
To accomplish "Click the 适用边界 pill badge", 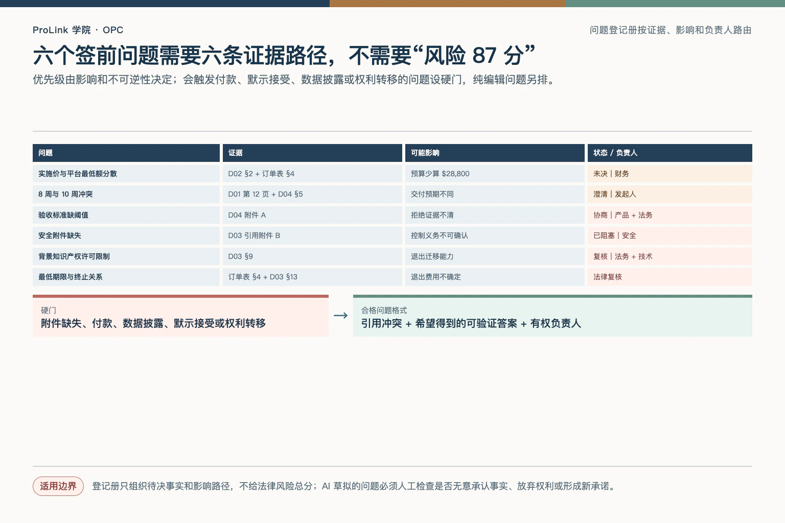I will pos(58,486).
